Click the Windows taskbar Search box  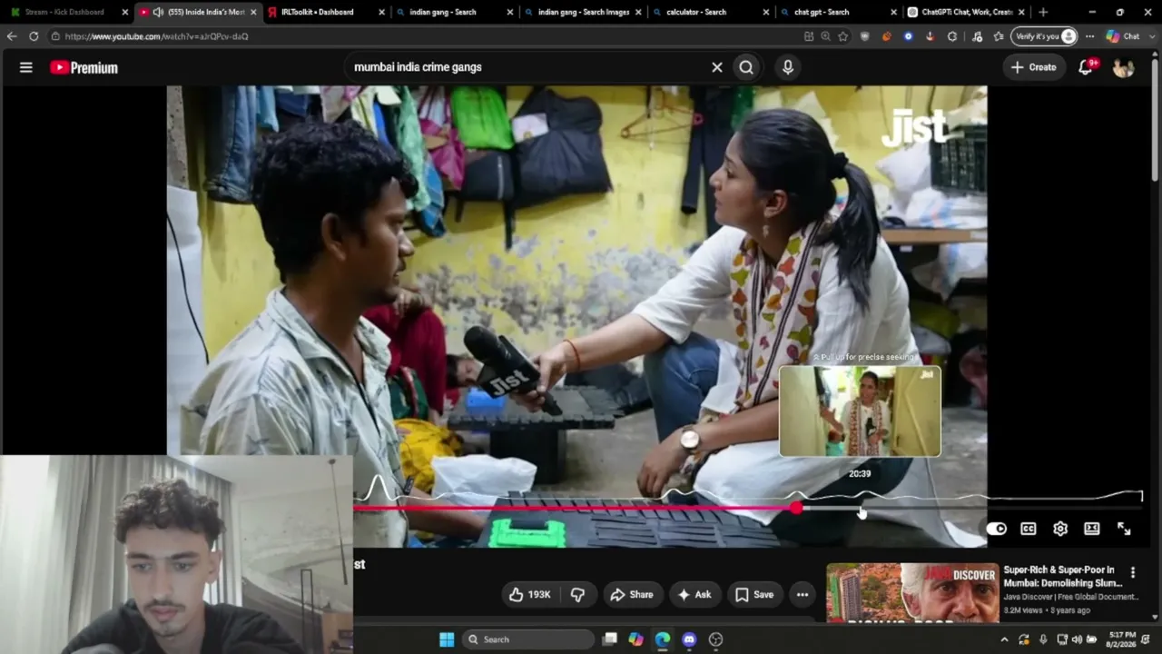click(528, 639)
